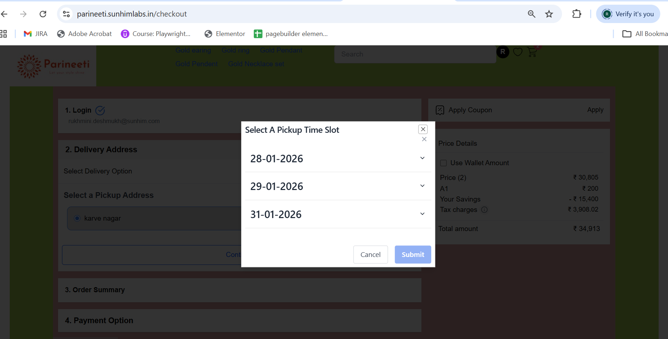Screen dimensions: 668x339
Task: Expand the 28-01-2026 date slot
Action: coord(338,158)
